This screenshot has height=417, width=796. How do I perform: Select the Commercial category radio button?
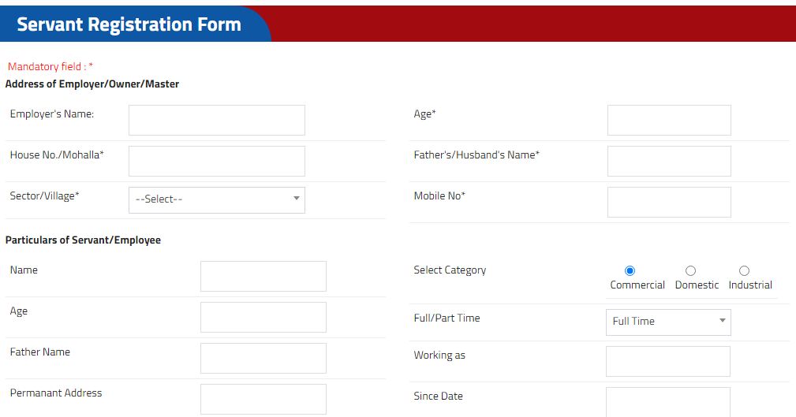coord(630,271)
